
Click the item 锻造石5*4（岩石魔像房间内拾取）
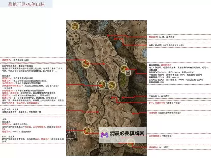[x=18, y=78]
